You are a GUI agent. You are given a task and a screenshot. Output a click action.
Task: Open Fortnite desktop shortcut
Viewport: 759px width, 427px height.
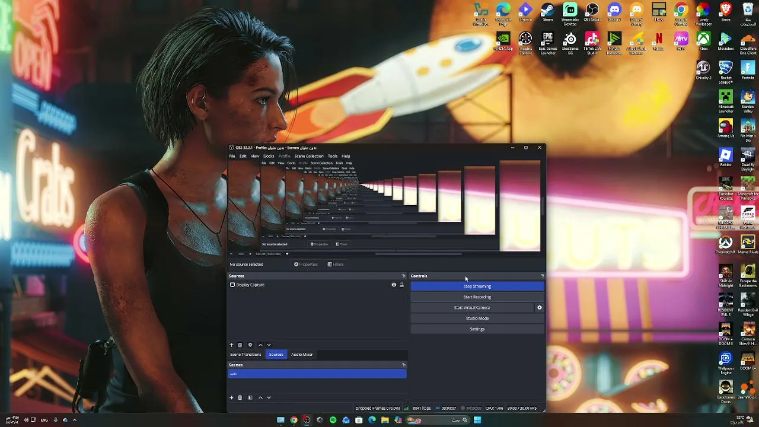point(748,71)
